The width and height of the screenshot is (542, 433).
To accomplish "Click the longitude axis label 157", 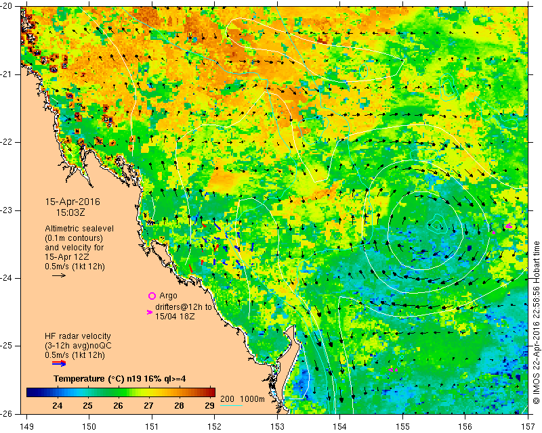I will pos(528,426).
